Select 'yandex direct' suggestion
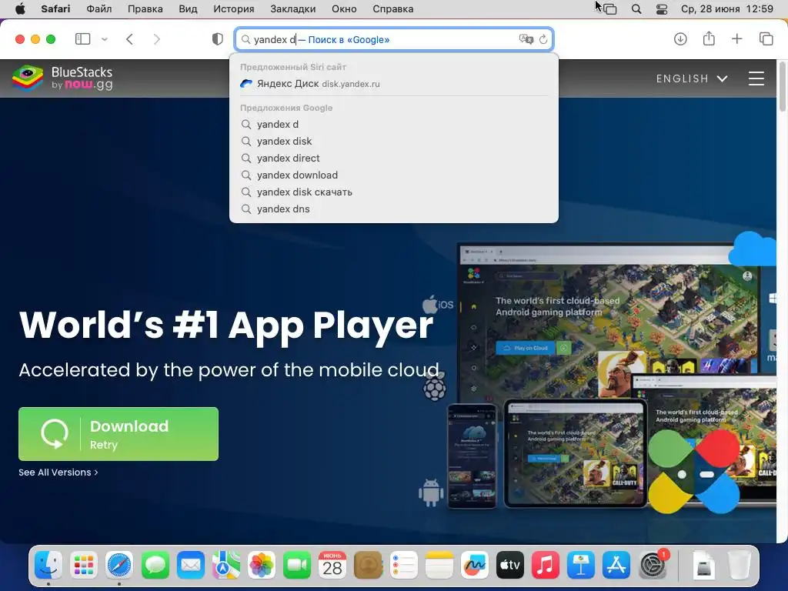Screen dimensions: 788x591 [393, 159]
